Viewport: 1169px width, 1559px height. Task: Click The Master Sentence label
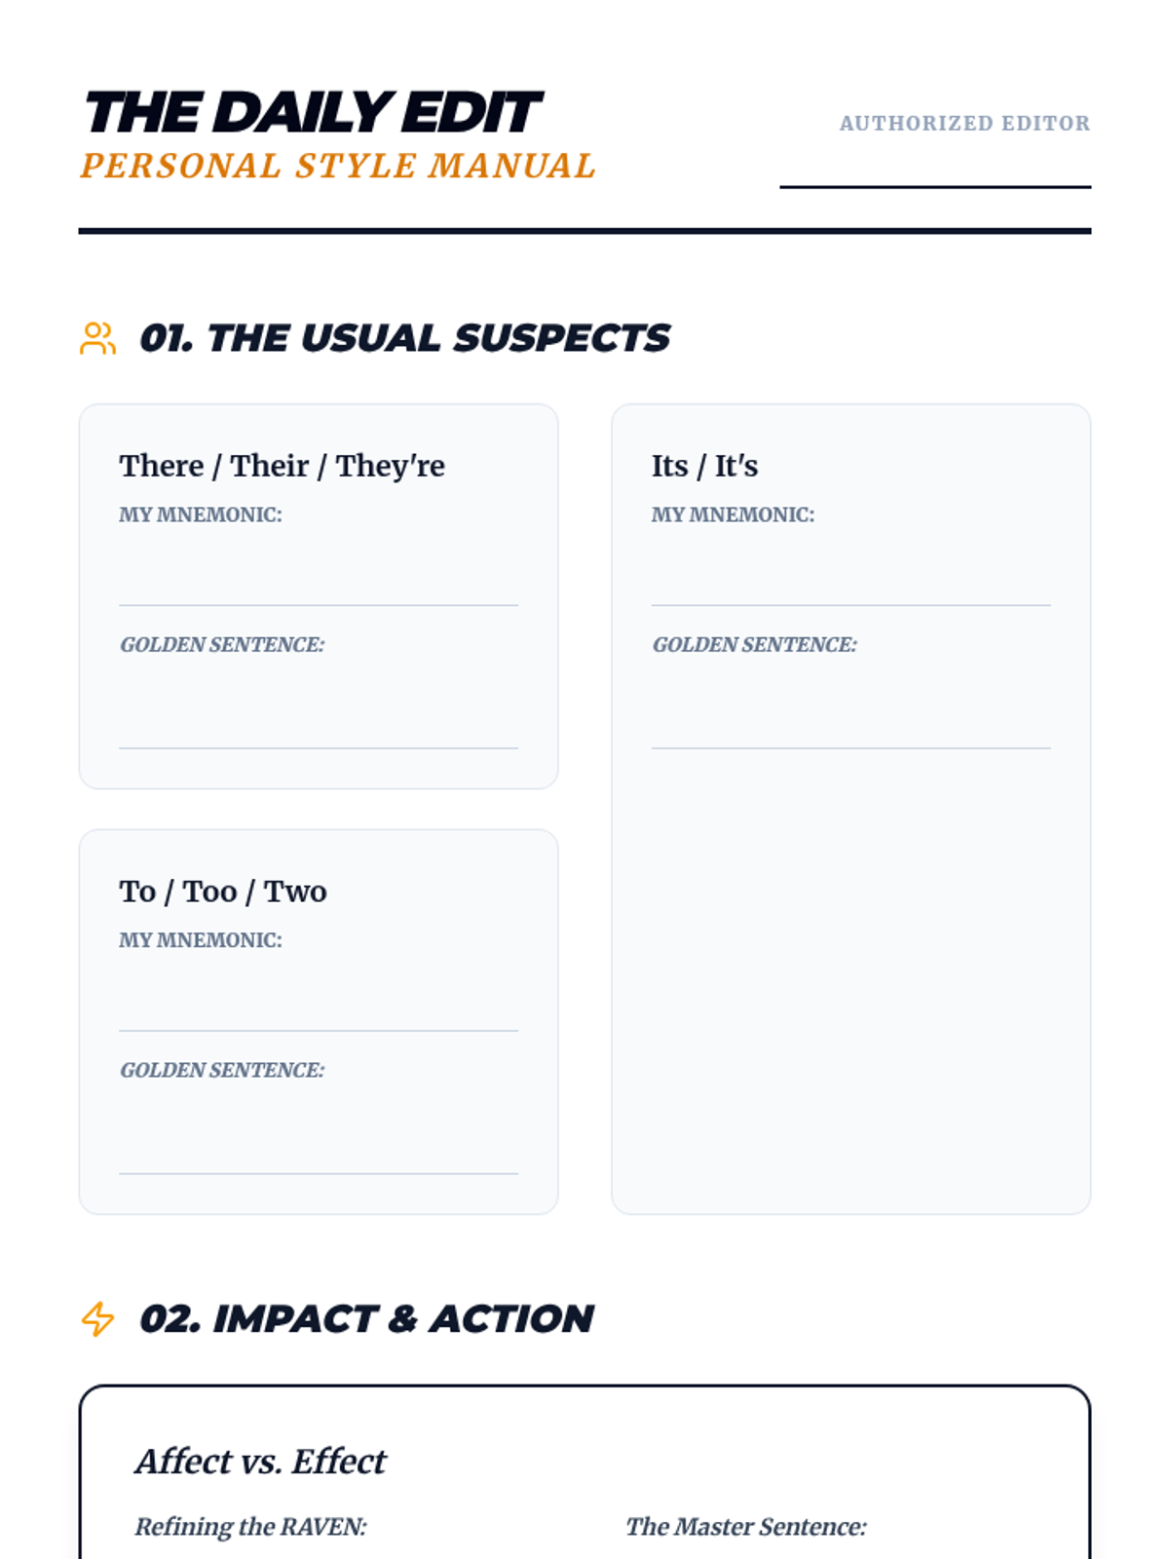point(745,1527)
